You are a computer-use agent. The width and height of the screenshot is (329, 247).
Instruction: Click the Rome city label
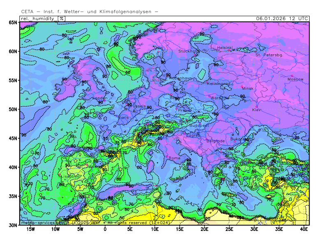pos(174,158)
